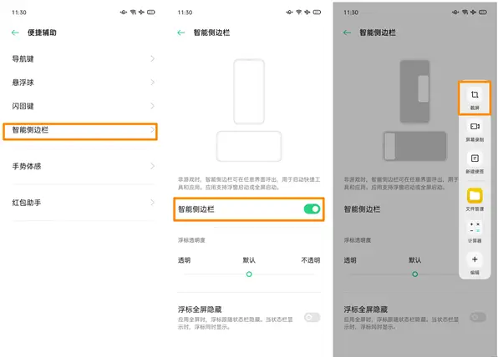Tap battery icon in right screen status bar
The width and height of the screenshot is (498, 357).
[482, 13]
